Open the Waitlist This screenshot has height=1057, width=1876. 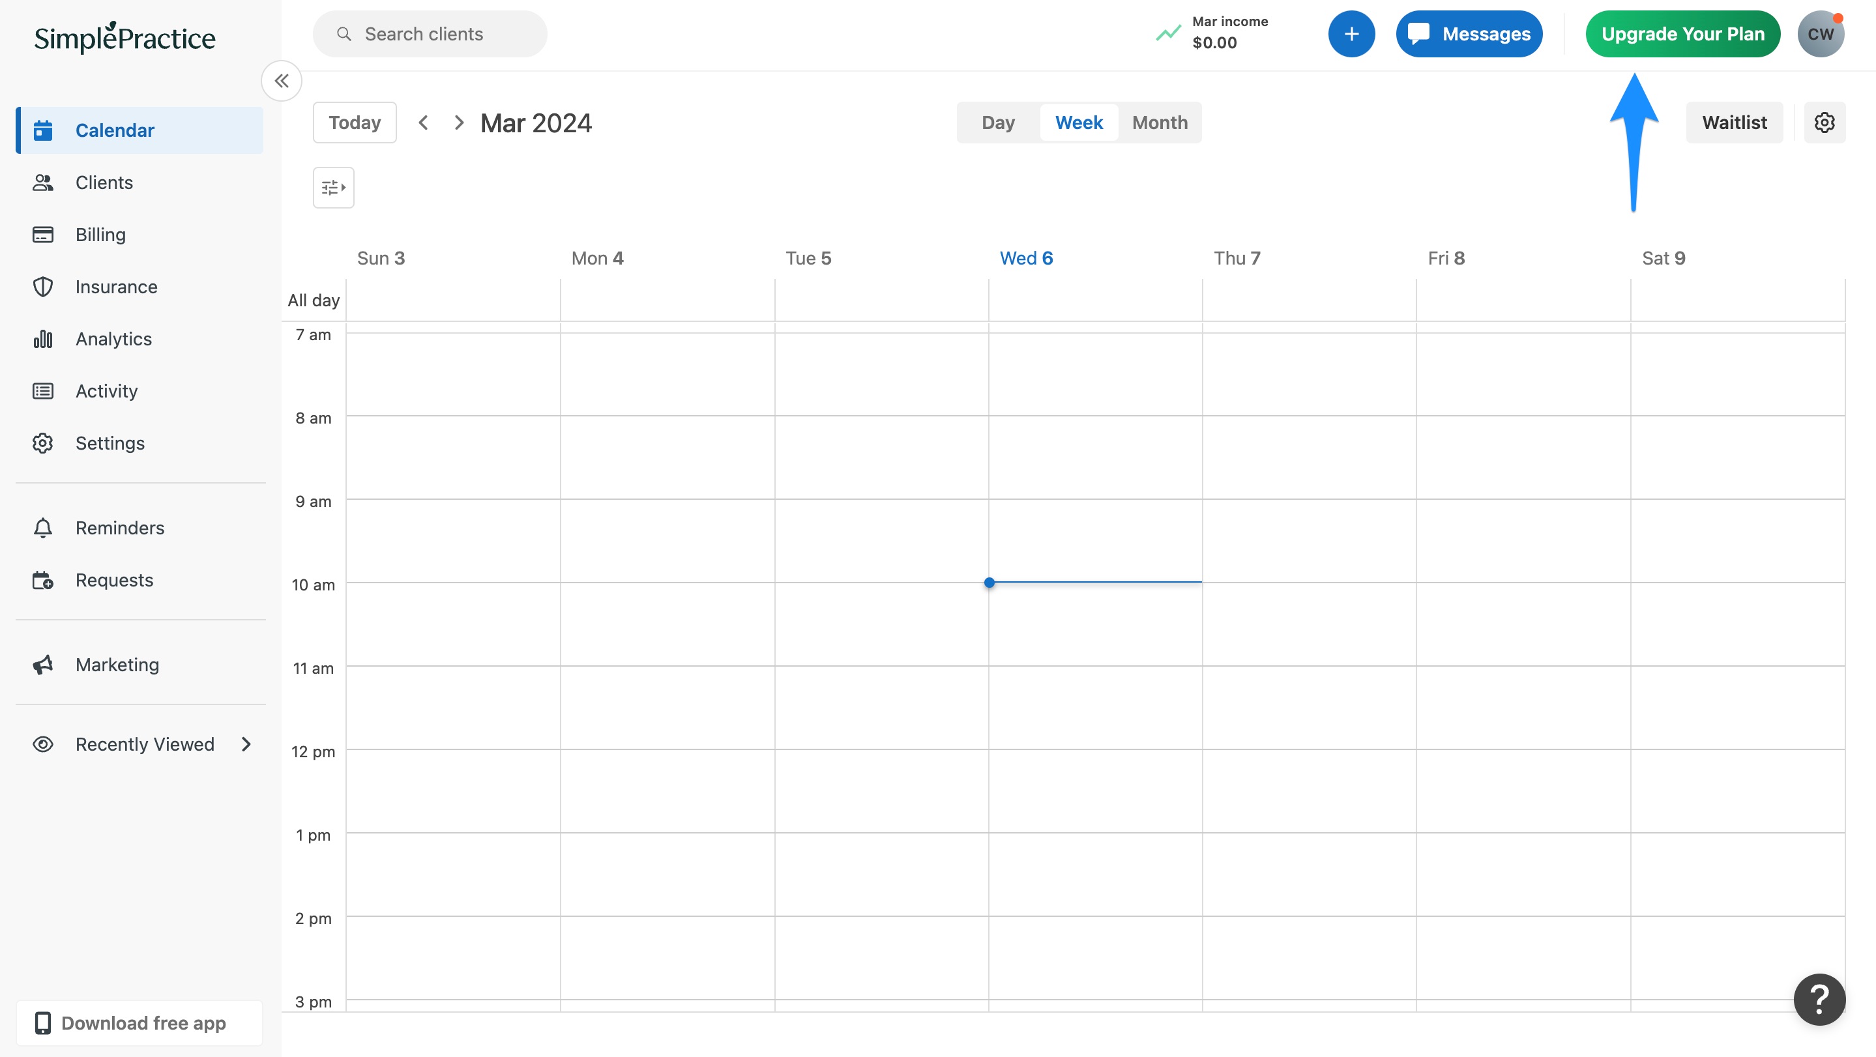(1734, 123)
